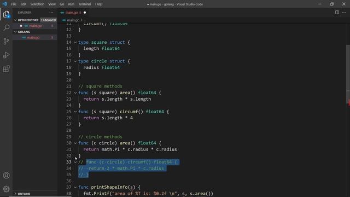
Task: Open the Run menu
Action: pyautogui.click(x=71, y=4)
